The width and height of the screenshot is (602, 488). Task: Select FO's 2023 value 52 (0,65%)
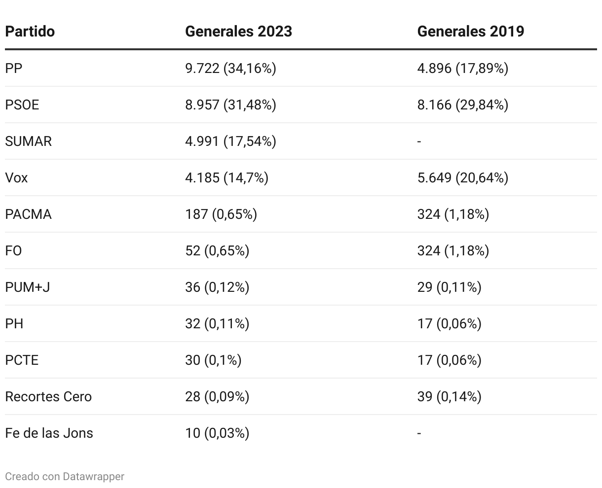pos(217,250)
